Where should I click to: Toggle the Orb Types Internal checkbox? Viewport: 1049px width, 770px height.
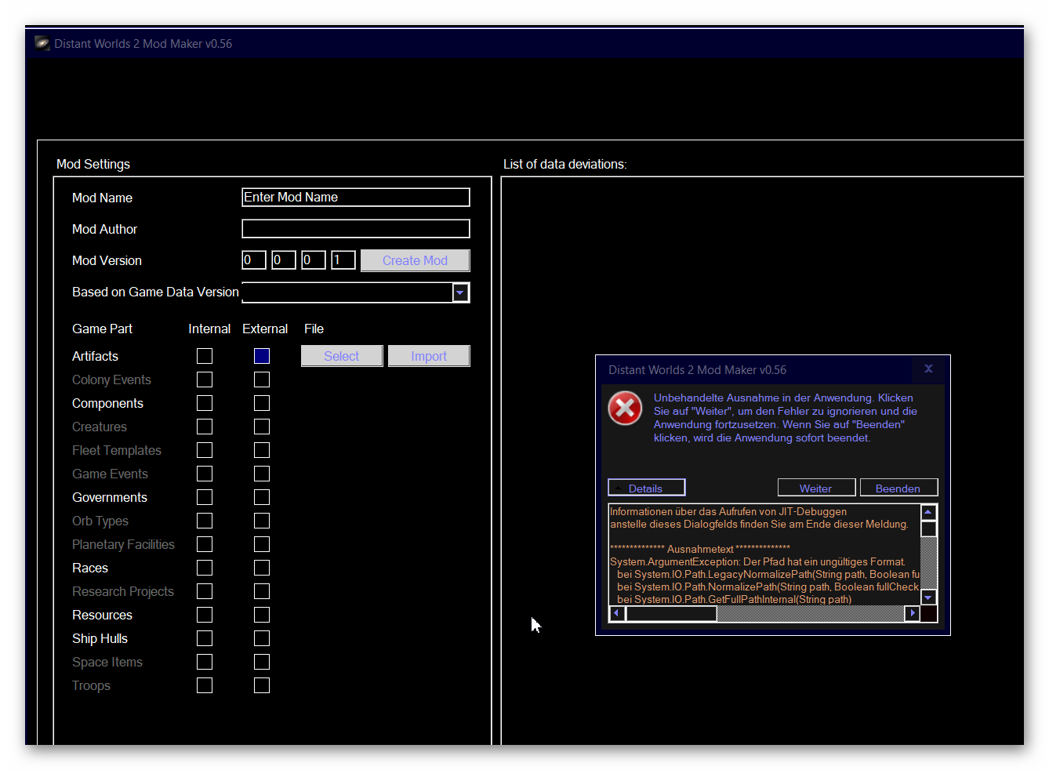tap(205, 521)
